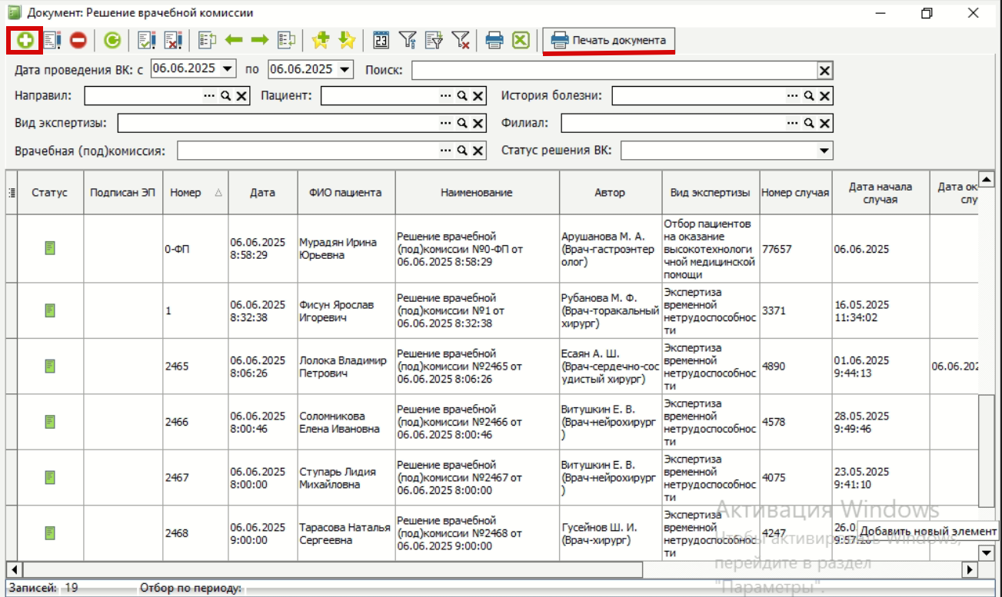The width and height of the screenshot is (1002, 597).
Task: Click status icon in row number 2465
Action: click(x=50, y=366)
